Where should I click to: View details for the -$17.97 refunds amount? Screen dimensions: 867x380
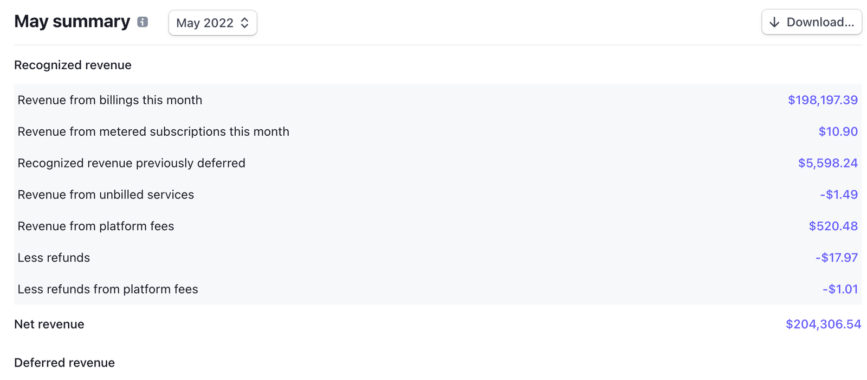(x=836, y=258)
